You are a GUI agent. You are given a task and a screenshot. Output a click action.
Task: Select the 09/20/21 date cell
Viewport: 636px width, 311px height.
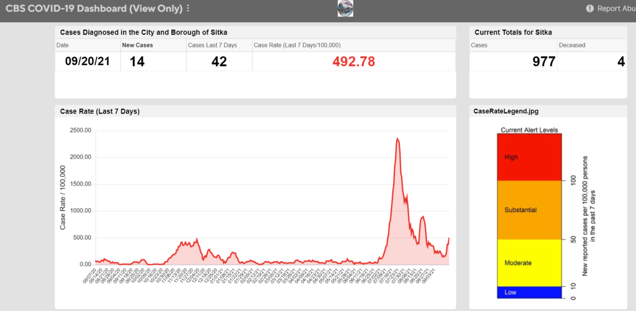coord(88,62)
